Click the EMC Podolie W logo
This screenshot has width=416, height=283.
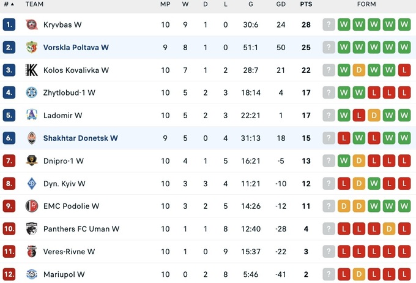pos(32,206)
